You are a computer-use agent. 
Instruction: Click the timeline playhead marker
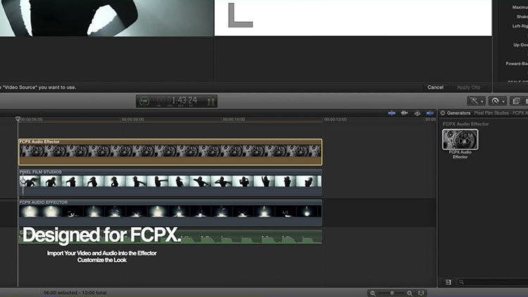18,119
